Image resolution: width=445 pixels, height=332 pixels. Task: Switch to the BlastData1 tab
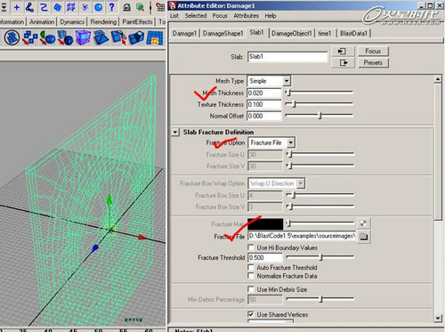353,33
